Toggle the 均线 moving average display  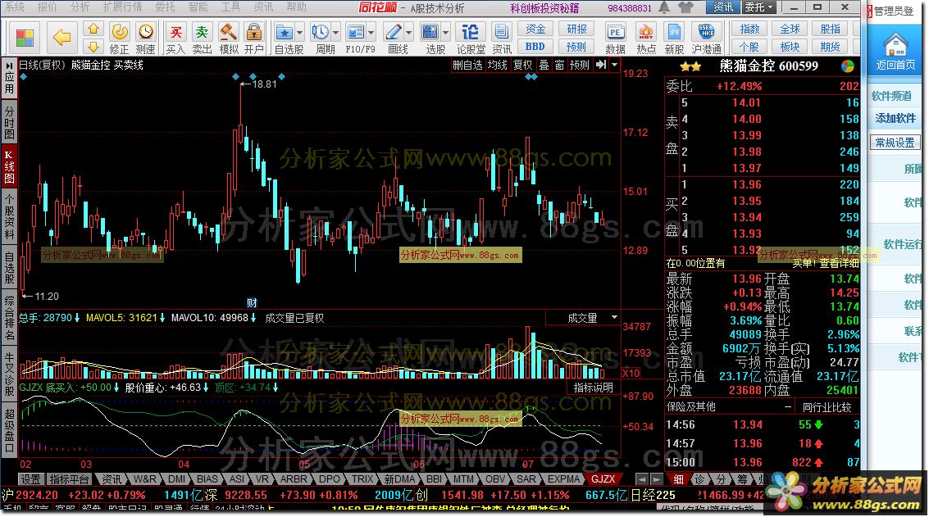point(497,66)
